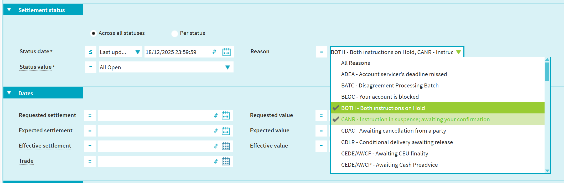
Task: Open the Effective settlement calendar picker
Action: 226,146
